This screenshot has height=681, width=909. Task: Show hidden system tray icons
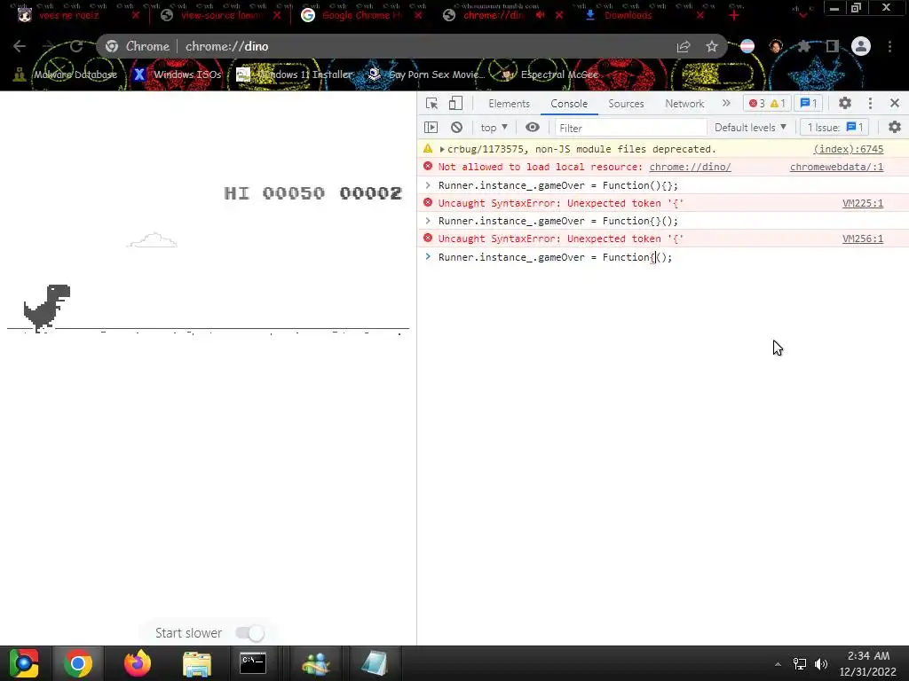pyautogui.click(x=778, y=663)
